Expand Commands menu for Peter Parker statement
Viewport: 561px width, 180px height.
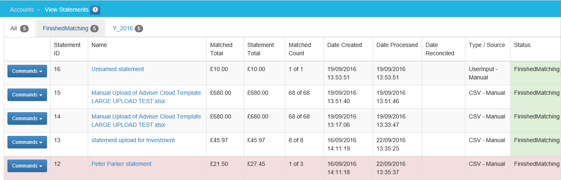tap(27, 166)
